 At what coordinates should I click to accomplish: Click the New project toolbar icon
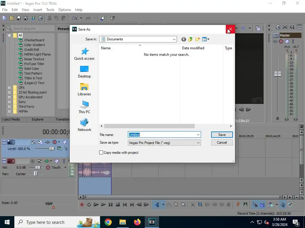[4, 18]
